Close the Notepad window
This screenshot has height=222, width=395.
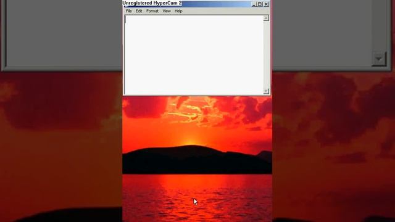(266, 4)
